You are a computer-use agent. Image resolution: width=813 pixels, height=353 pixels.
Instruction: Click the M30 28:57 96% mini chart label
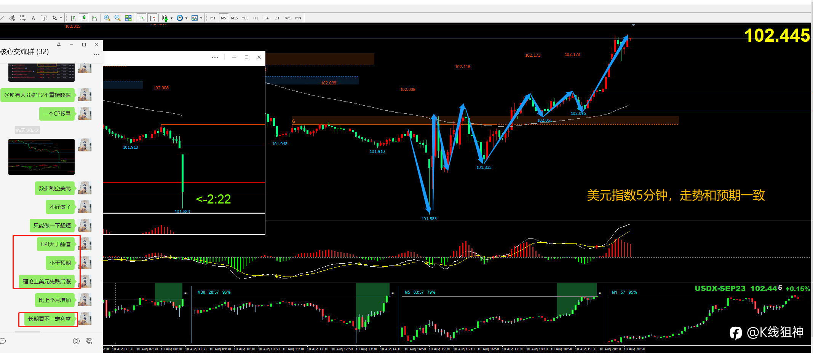click(x=214, y=292)
